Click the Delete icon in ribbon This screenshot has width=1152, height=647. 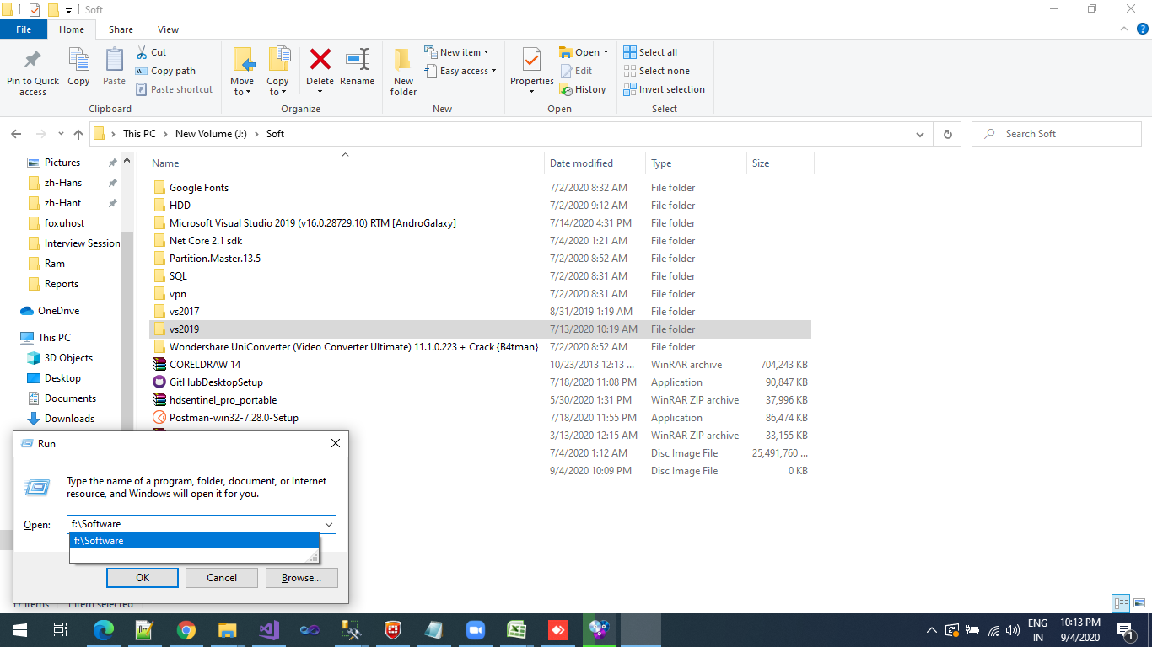(320, 61)
